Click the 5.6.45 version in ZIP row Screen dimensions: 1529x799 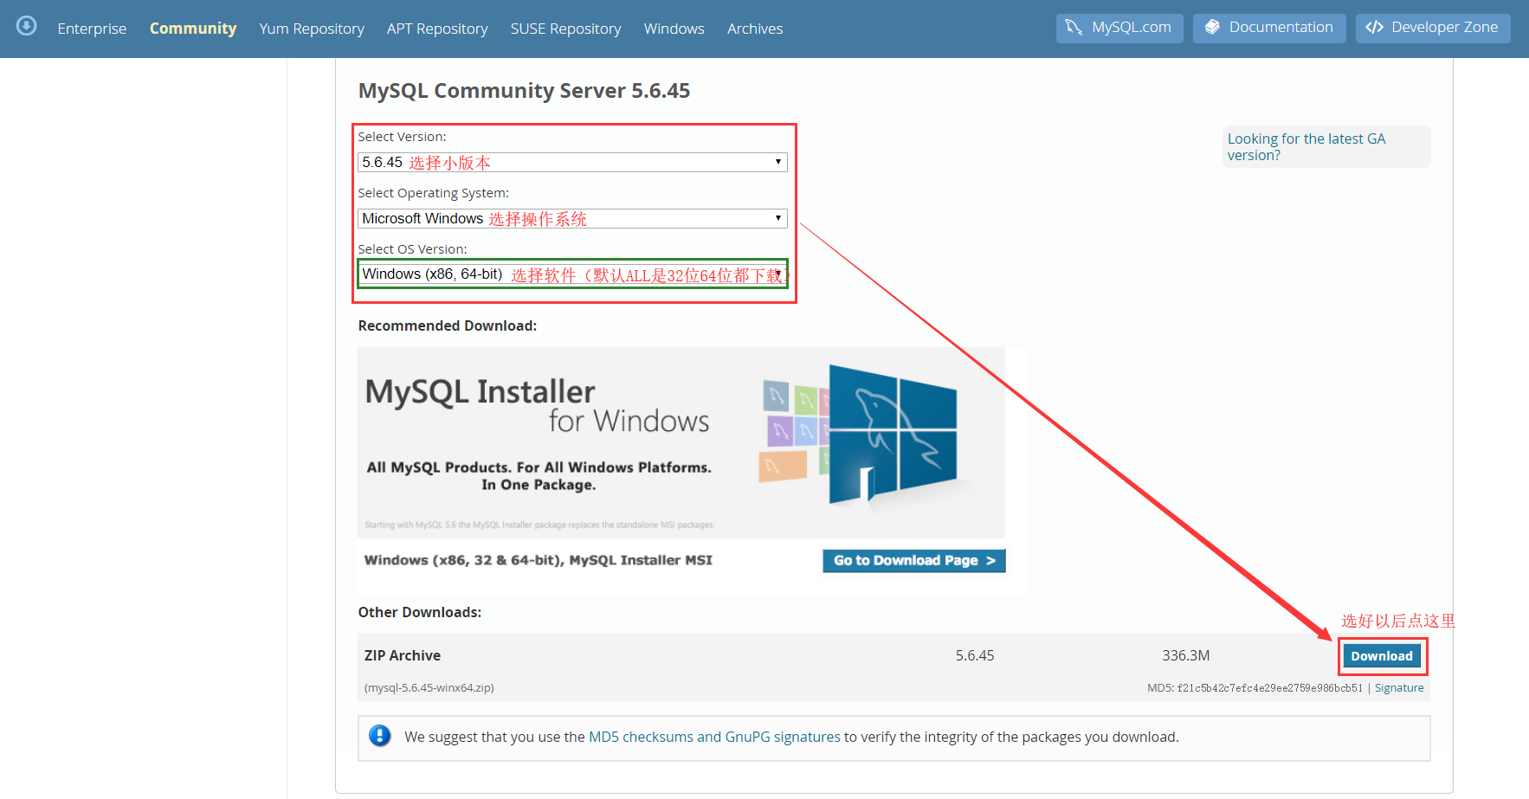coord(975,655)
